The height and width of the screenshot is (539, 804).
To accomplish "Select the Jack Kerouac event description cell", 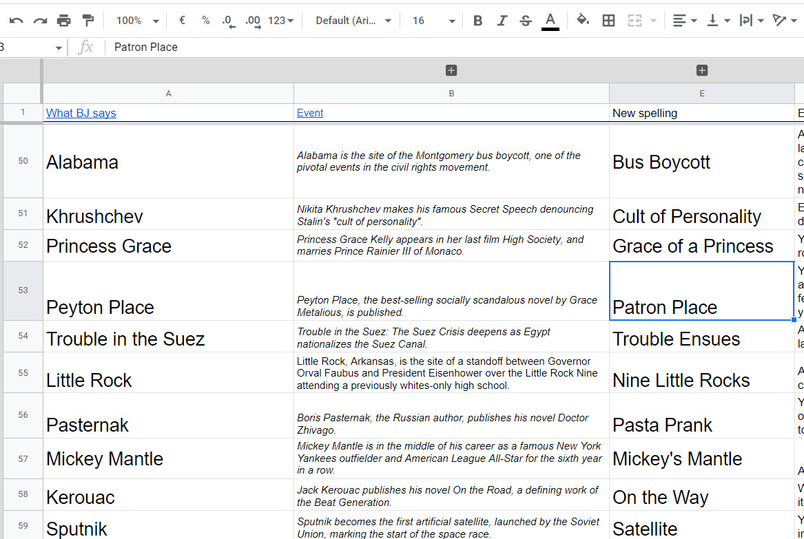I will pyautogui.click(x=451, y=495).
